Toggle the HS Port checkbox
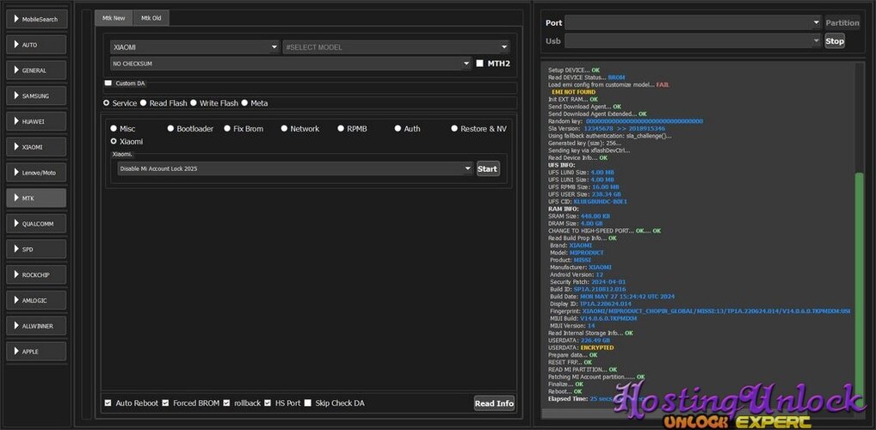Image resolution: width=876 pixels, height=430 pixels. click(268, 403)
